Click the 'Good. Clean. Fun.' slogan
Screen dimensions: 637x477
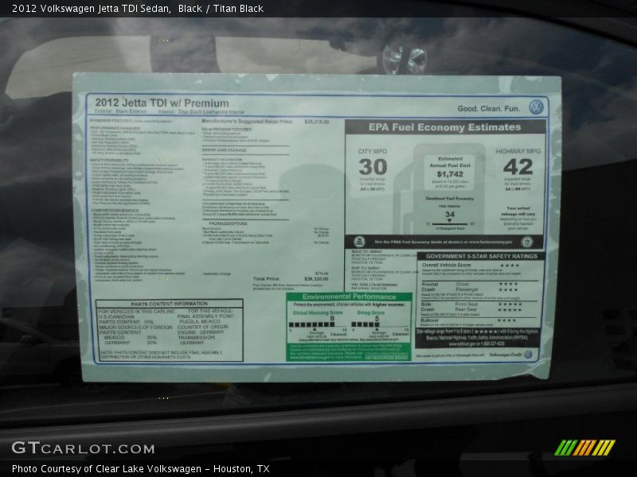488,109
